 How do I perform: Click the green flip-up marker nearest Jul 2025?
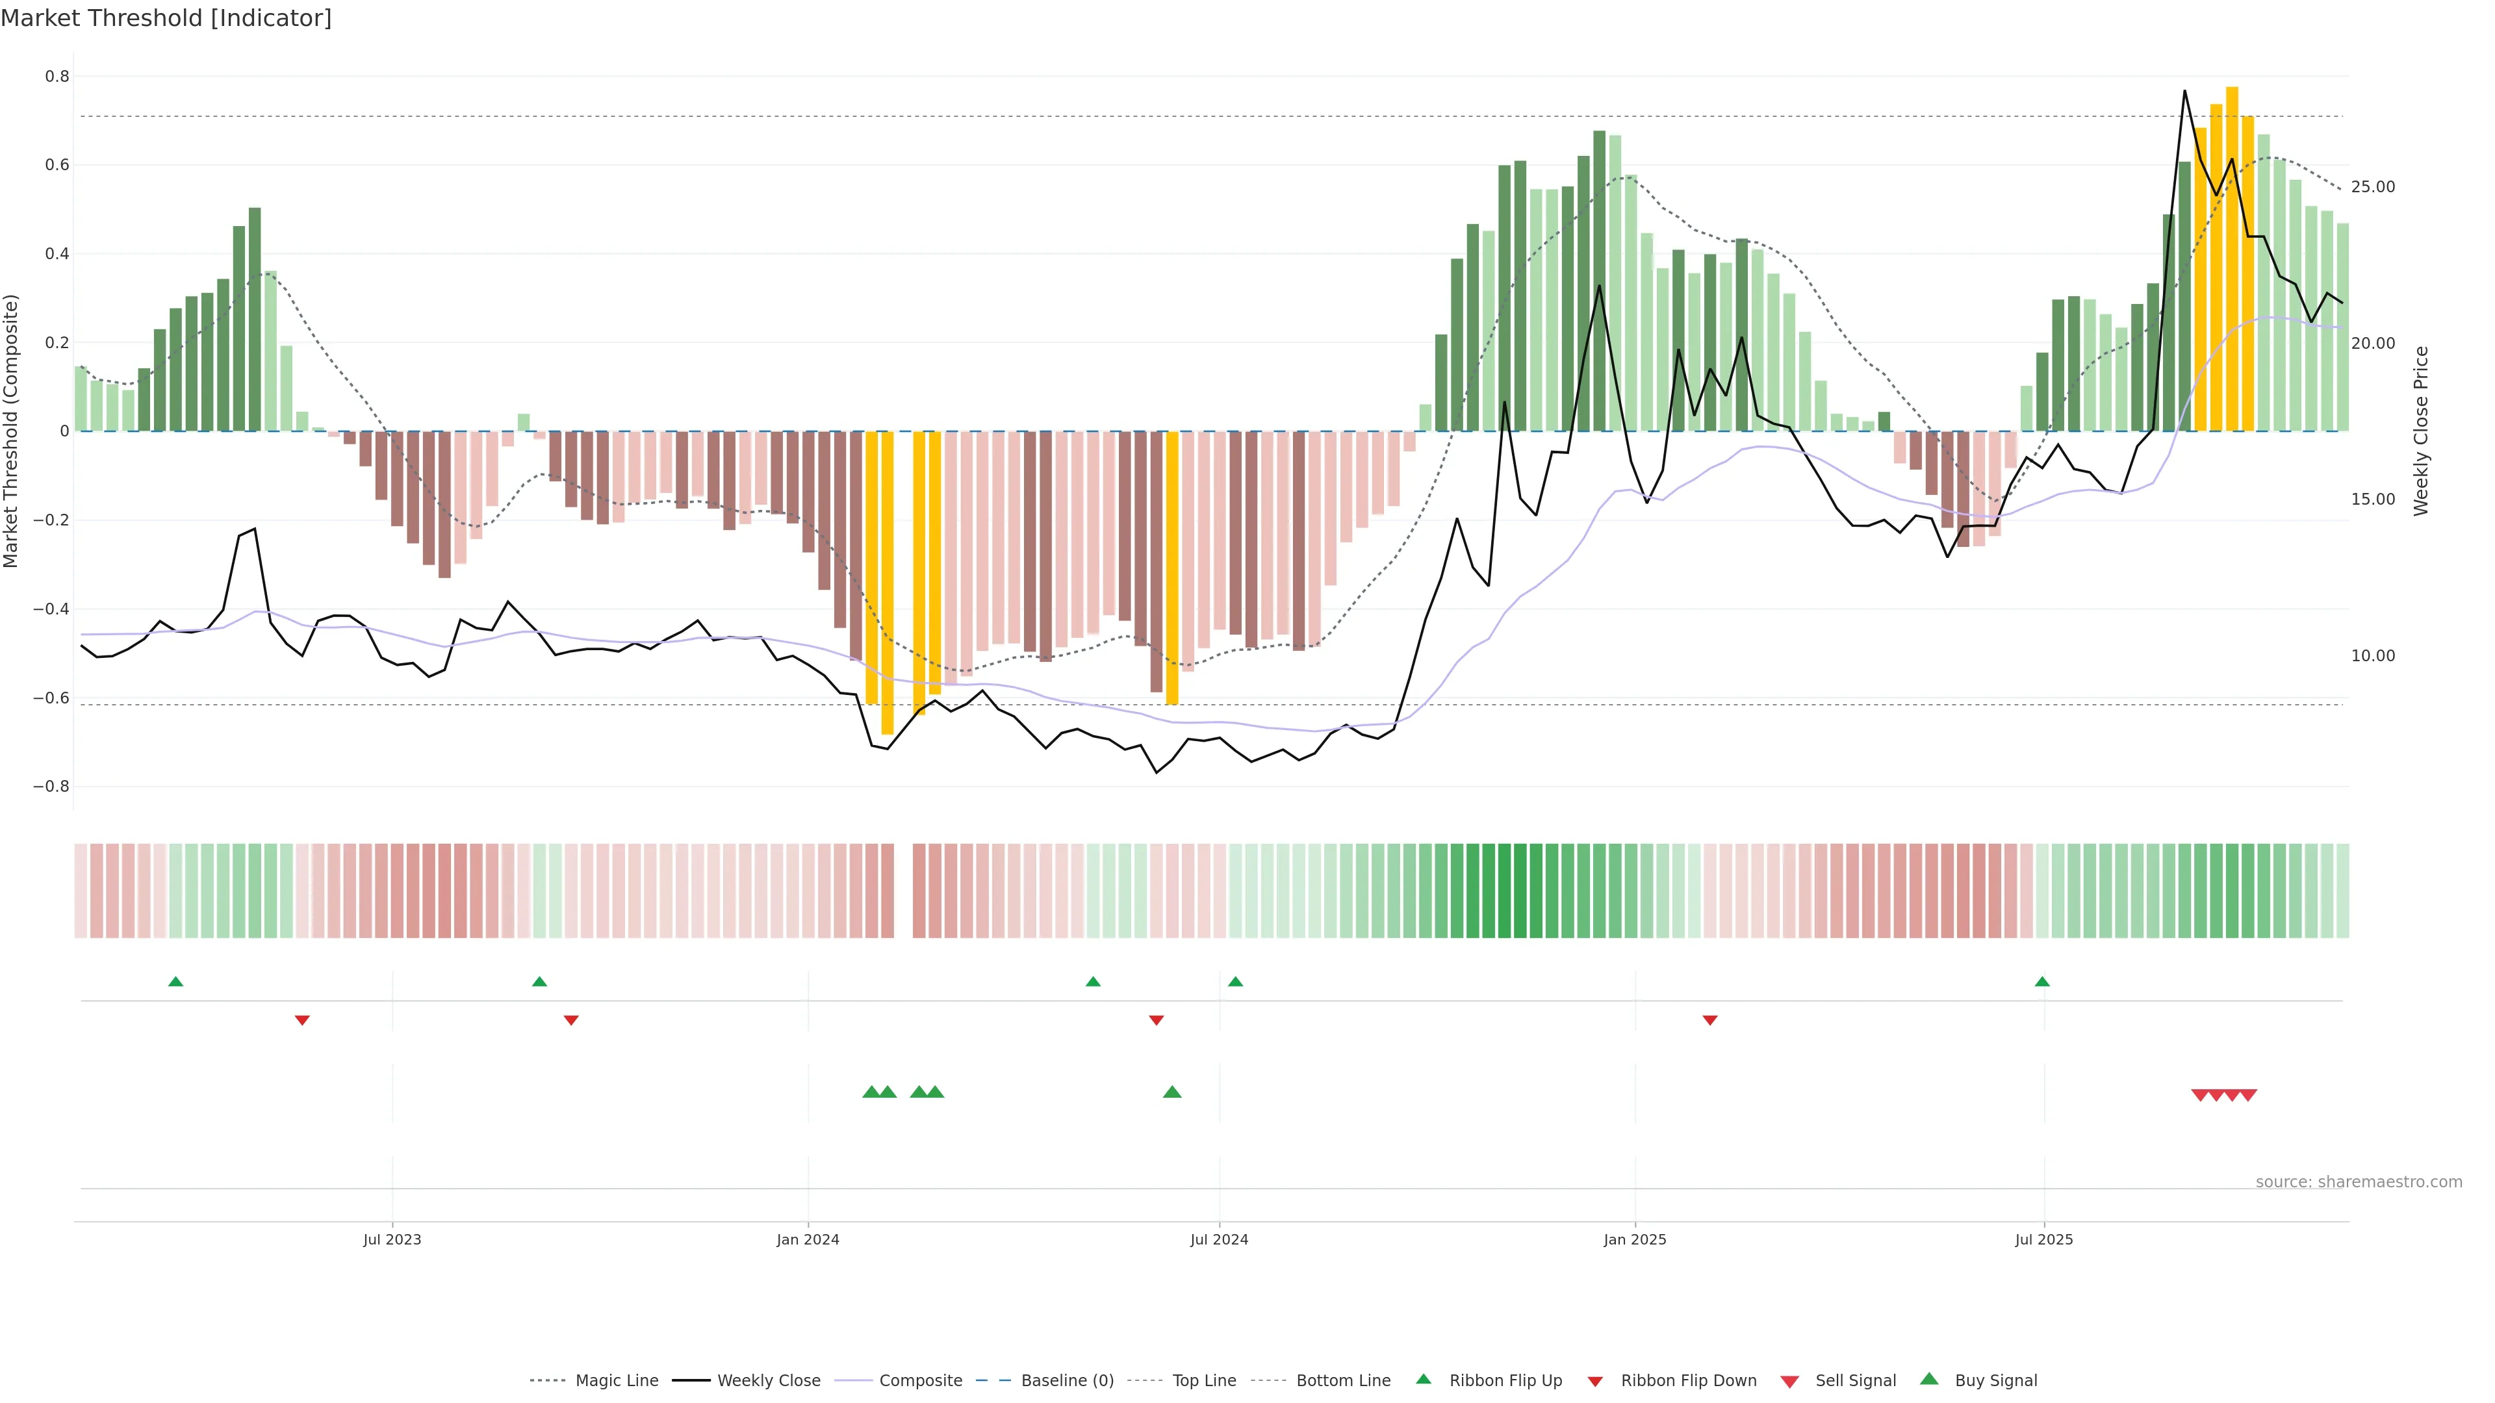[2043, 982]
